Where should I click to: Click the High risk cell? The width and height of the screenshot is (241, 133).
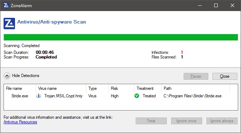point(115,96)
